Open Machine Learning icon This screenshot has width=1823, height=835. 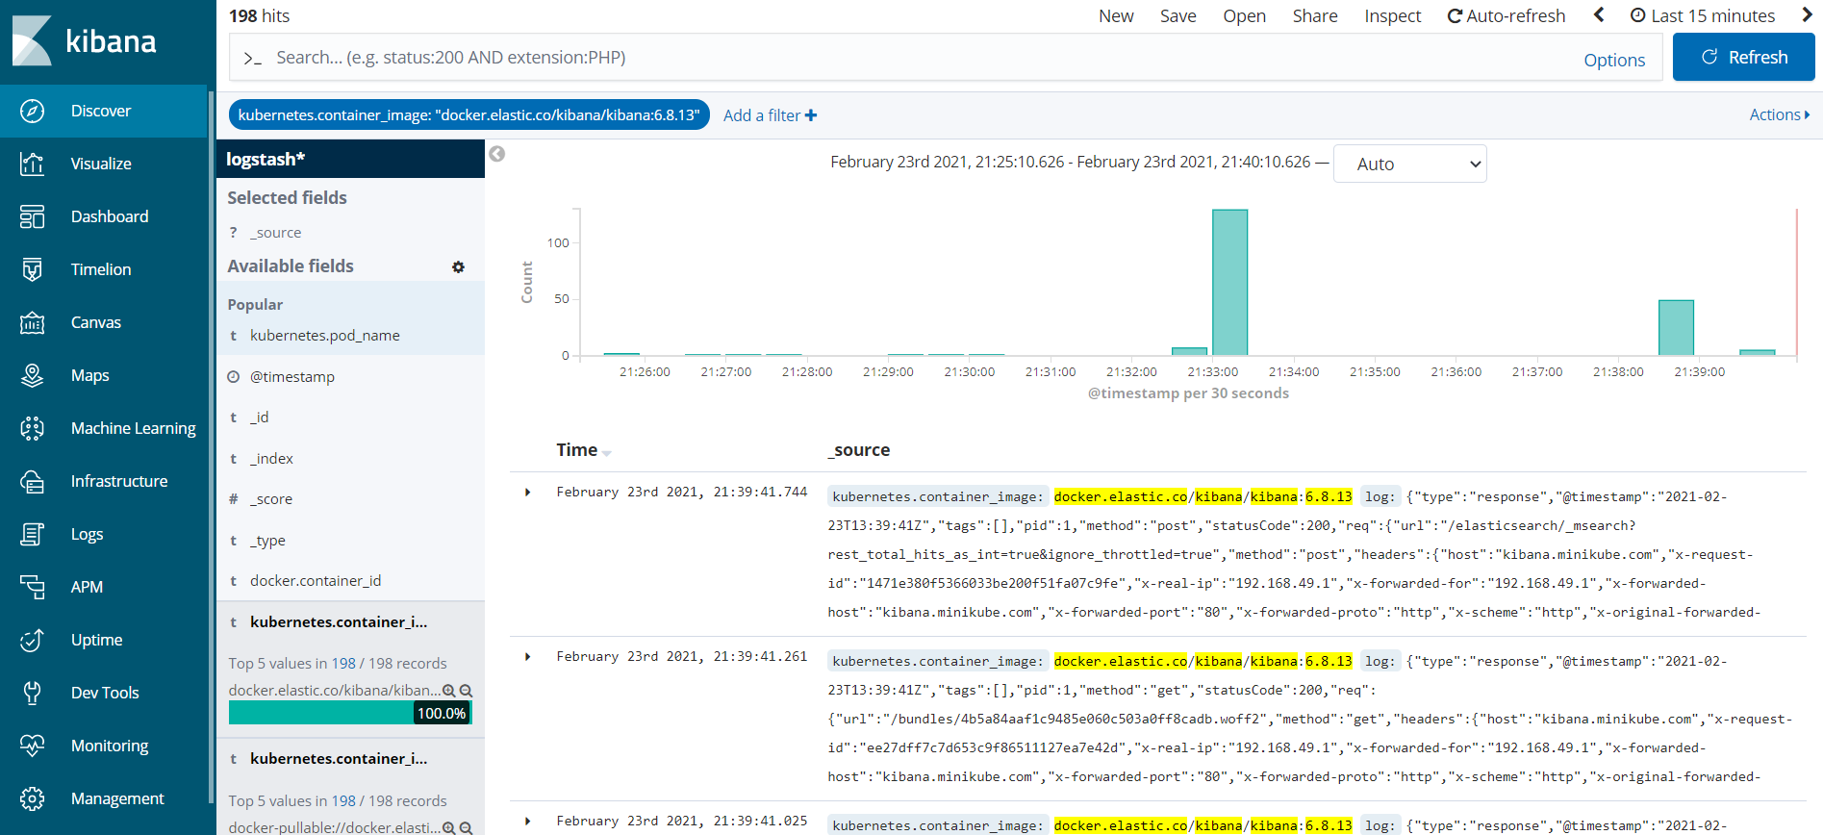pos(32,428)
